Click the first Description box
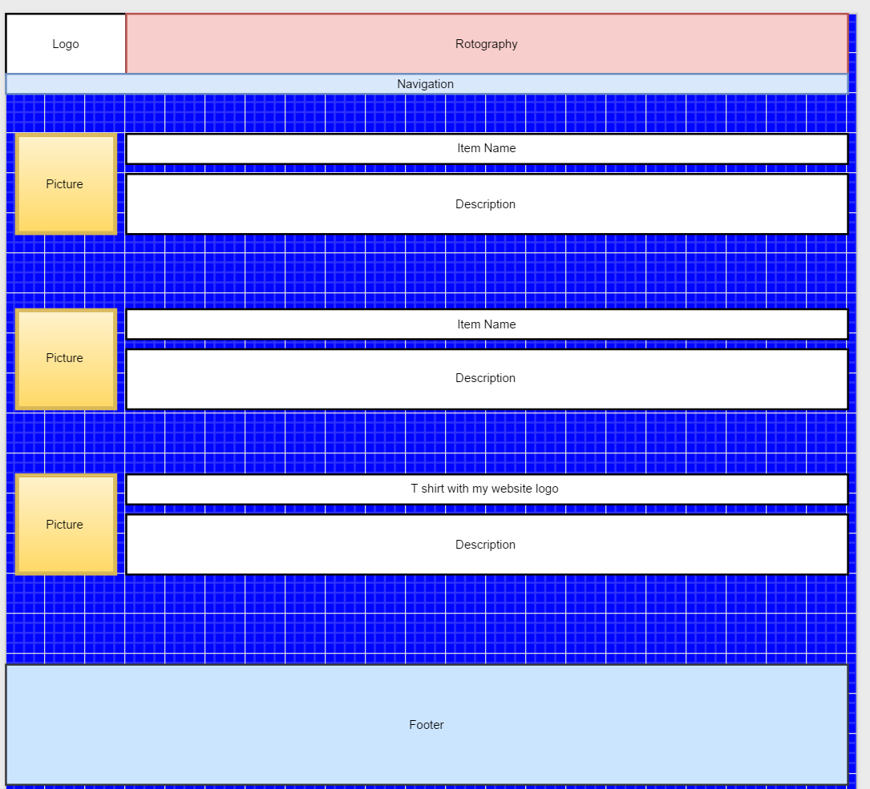The image size is (870, 789). click(x=486, y=203)
